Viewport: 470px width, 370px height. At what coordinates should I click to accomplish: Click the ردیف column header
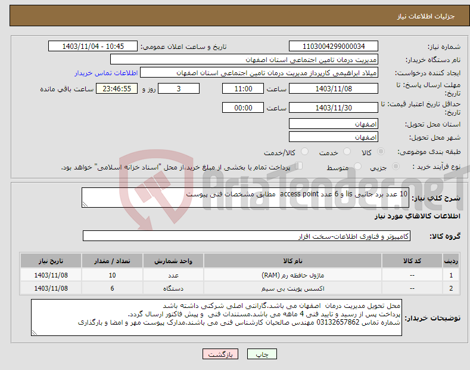pyautogui.click(x=451, y=261)
